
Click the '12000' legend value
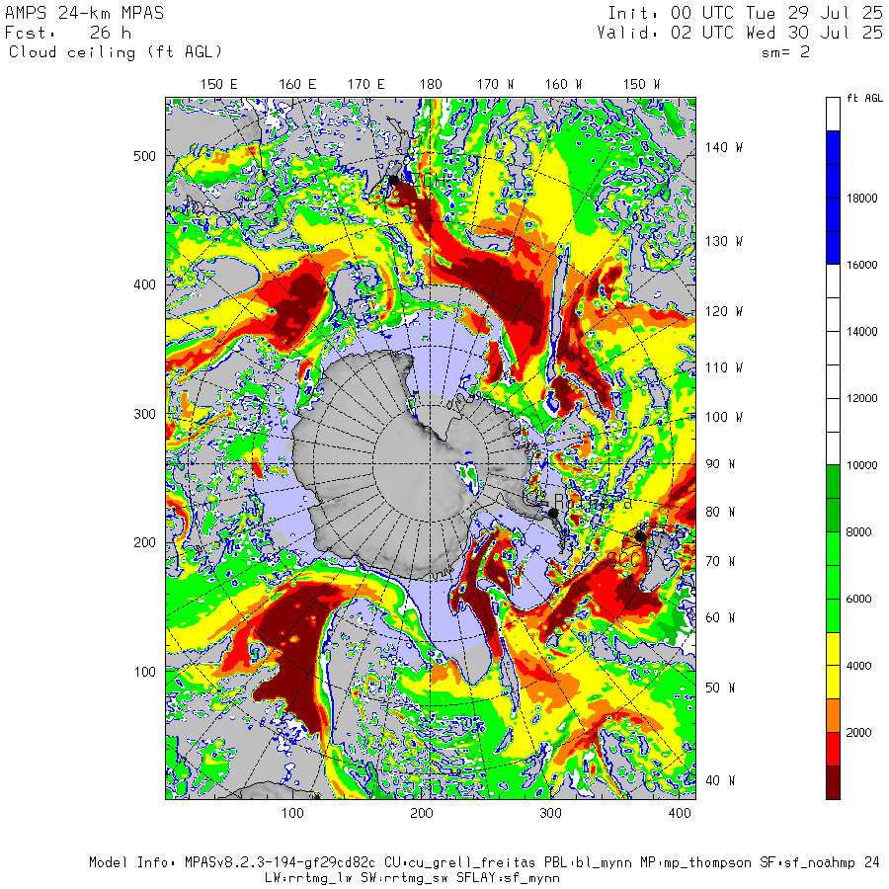point(861,399)
